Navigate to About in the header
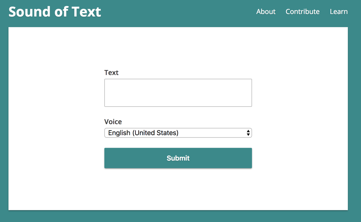The width and height of the screenshot is (361, 222). tap(266, 12)
